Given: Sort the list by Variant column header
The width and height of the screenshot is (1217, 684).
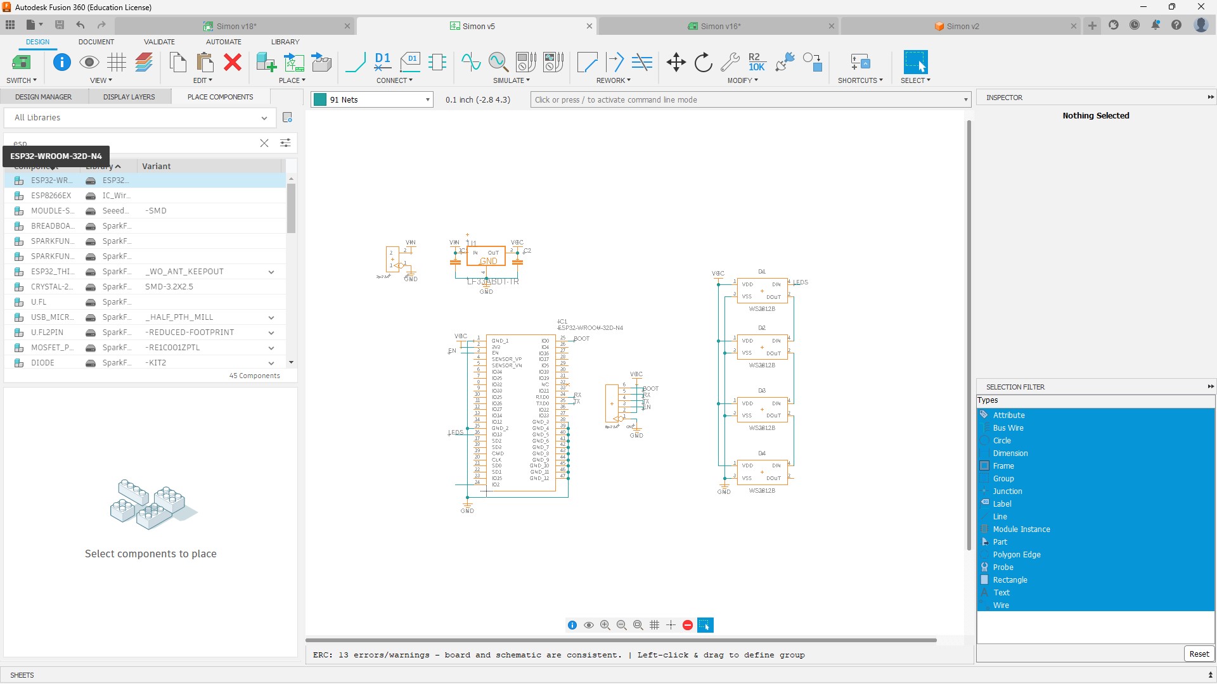Looking at the screenshot, I should [x=209, y=166].
